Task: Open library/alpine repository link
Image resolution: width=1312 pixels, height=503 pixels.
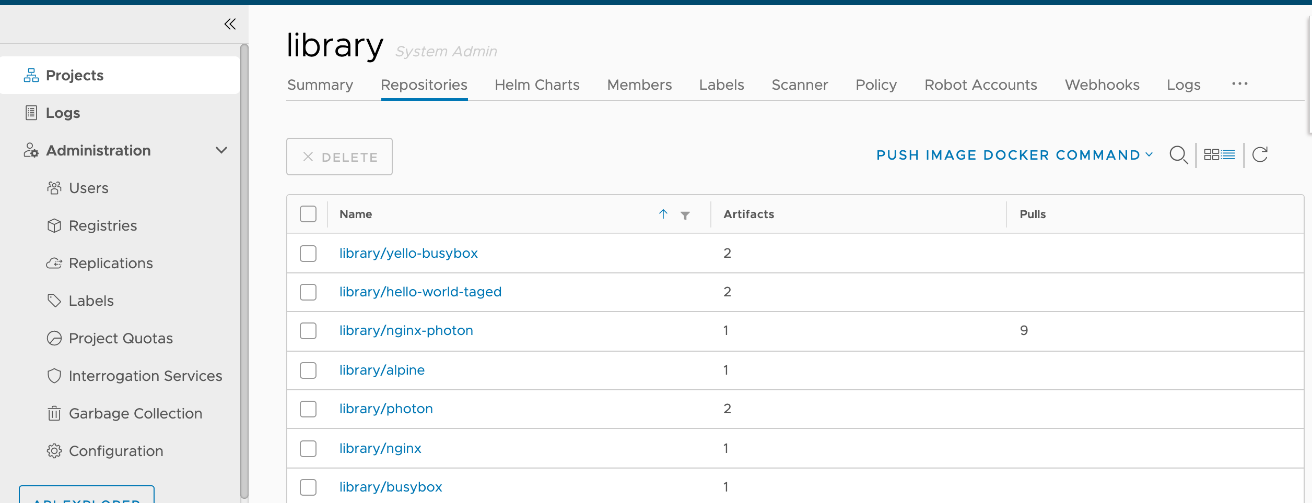Action: point(382,370)
